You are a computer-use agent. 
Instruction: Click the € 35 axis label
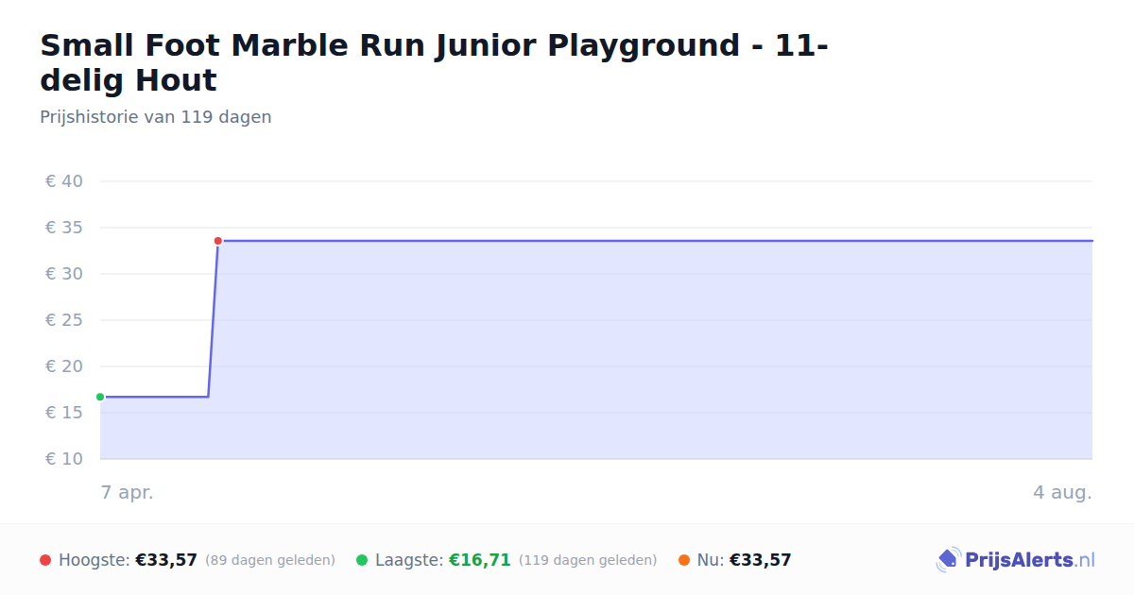[x=65, y=228]
